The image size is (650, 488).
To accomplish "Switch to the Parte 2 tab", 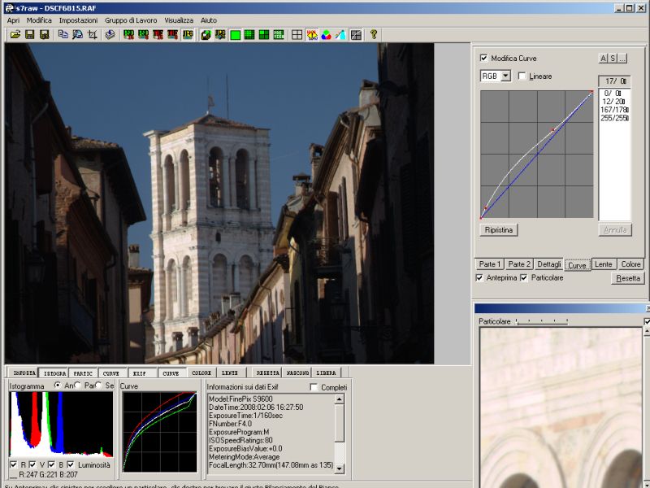I will 519,264.
